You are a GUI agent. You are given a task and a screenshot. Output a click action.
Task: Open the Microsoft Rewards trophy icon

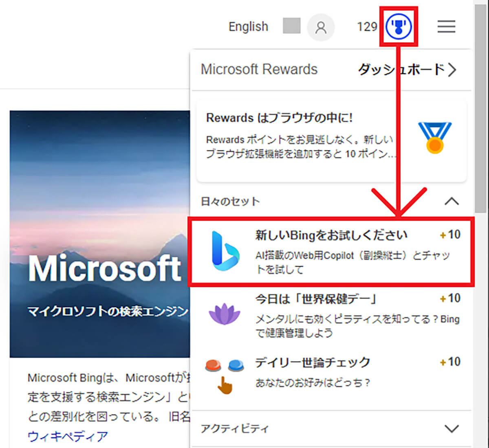[399, 26]
